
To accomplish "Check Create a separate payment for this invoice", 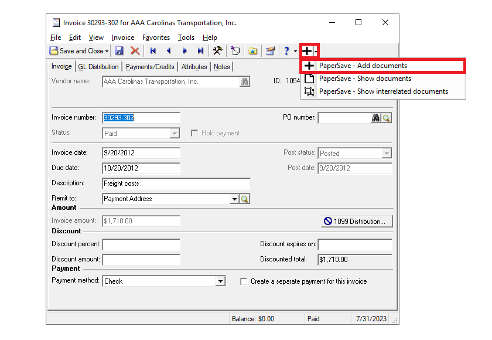I will tap(243, 281).
